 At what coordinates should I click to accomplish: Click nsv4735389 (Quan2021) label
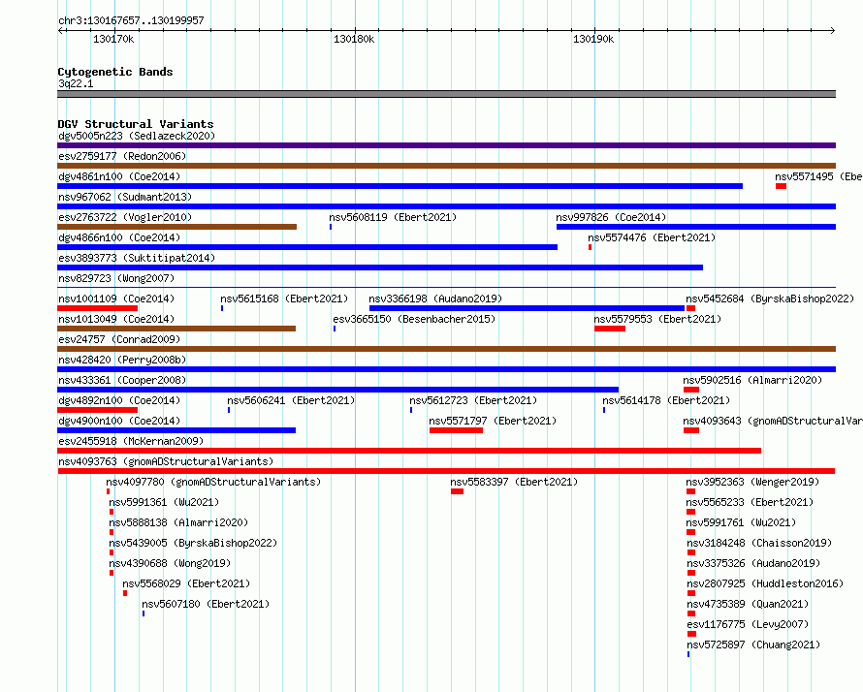click(x=748, y=604)
